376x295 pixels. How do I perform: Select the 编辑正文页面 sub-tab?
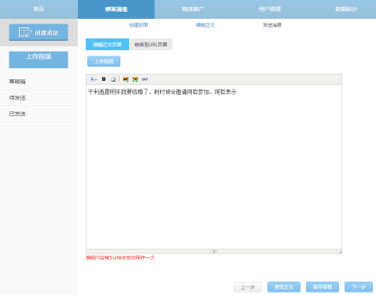(x=107, y=45)
